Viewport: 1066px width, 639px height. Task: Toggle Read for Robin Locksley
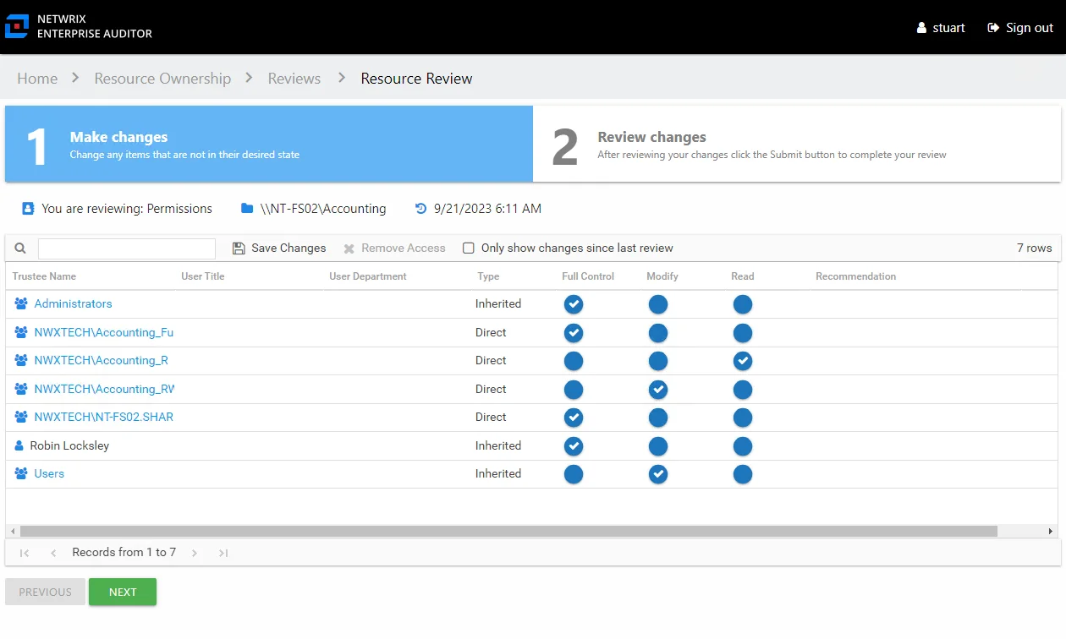743,446
